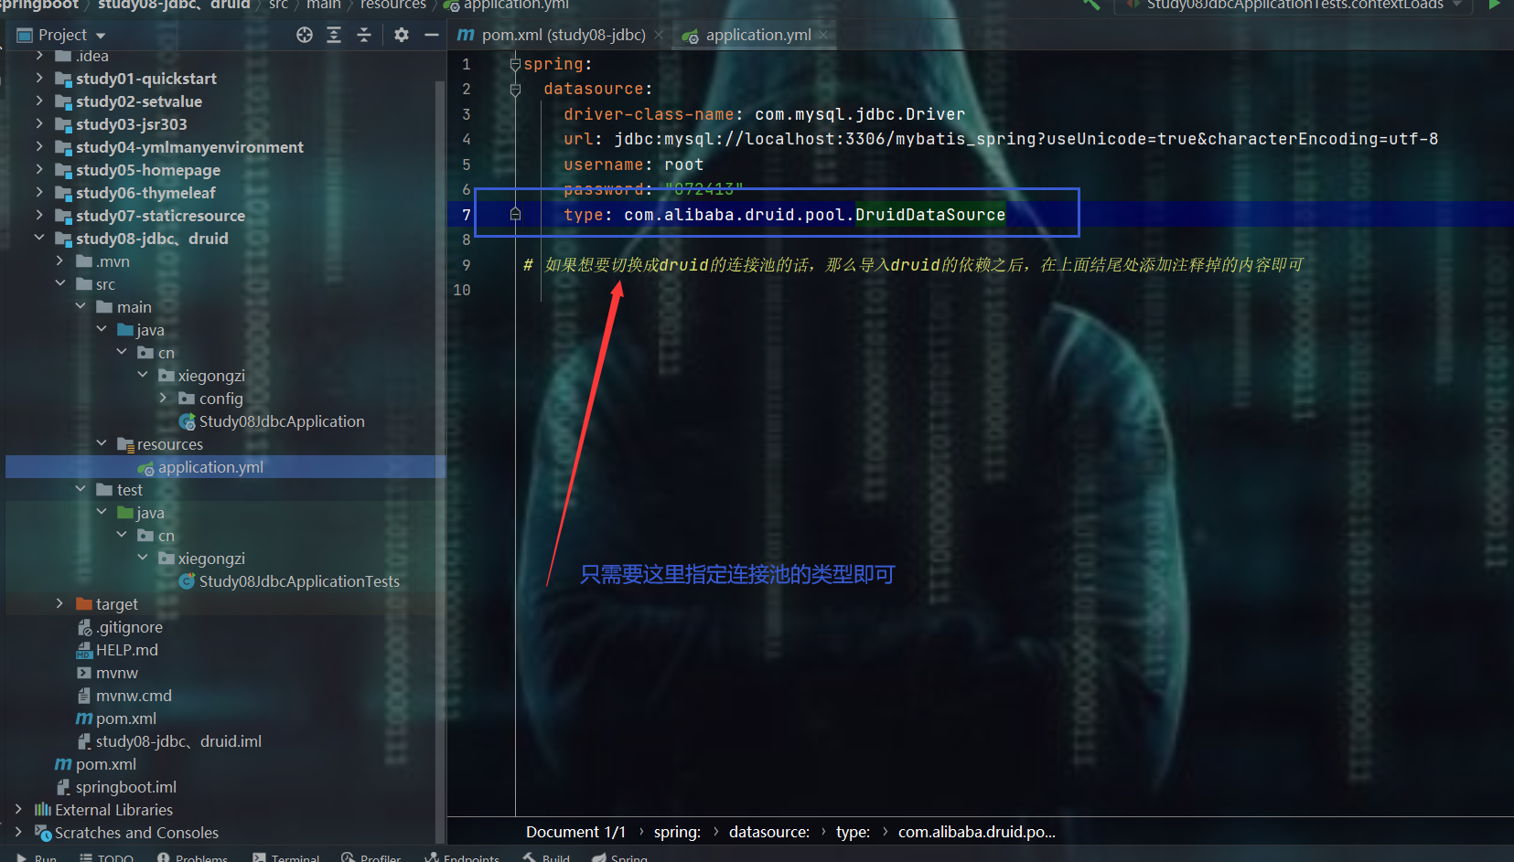Click the Collapse All icon in Project panel
Image resolution: width=1514 pixels, height=862 pixels.
(364, 35)
